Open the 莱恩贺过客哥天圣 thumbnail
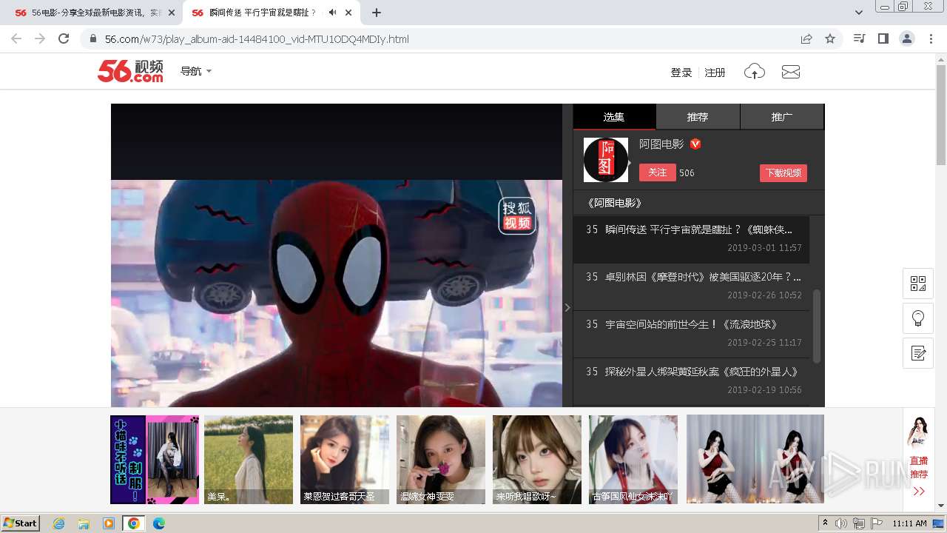Image resolution: width=947 pixels, height=533 pixels. [345, 460]
